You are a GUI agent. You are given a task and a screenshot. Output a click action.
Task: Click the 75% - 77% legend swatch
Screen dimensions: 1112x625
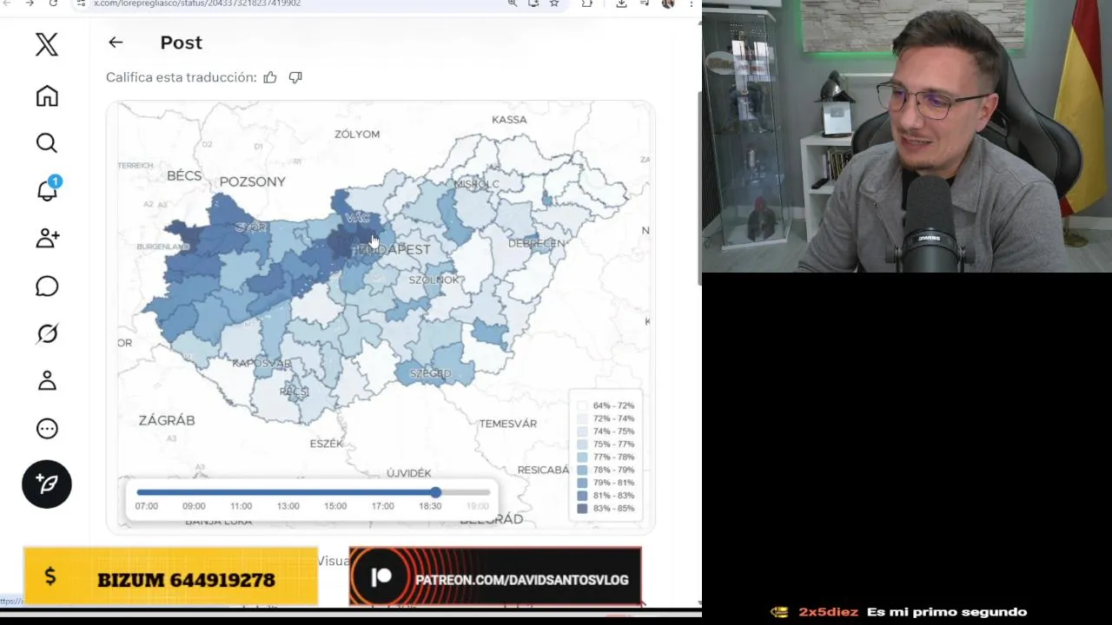pos(582,444)
